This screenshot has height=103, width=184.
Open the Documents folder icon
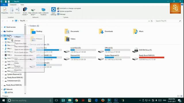tap(67, 31)
